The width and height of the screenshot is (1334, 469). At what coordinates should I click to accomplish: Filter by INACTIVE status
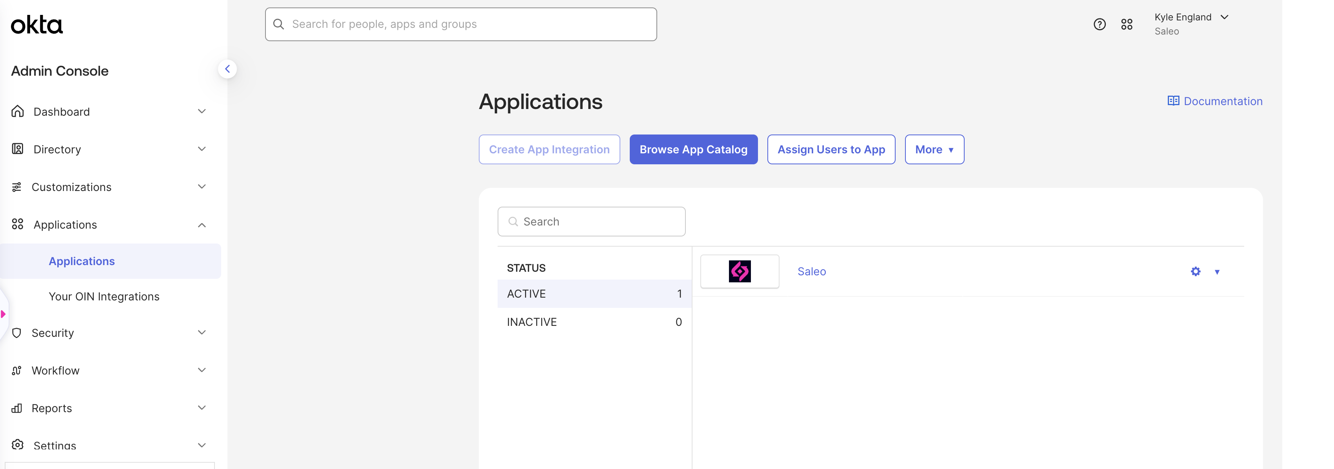pyautogui.click(x=594, y=322)
